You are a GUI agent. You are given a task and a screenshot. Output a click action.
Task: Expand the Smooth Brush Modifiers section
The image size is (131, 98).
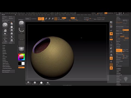coord(7,68)
